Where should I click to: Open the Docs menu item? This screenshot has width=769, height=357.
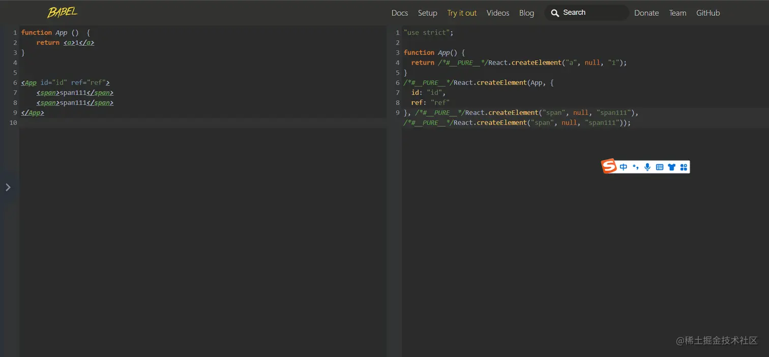click(400, 13)
